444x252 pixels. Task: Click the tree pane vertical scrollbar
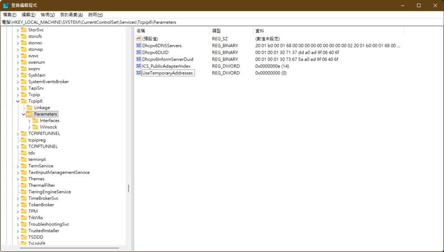128,188
